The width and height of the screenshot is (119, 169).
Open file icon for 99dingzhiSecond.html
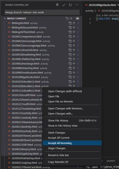(70, 28)
